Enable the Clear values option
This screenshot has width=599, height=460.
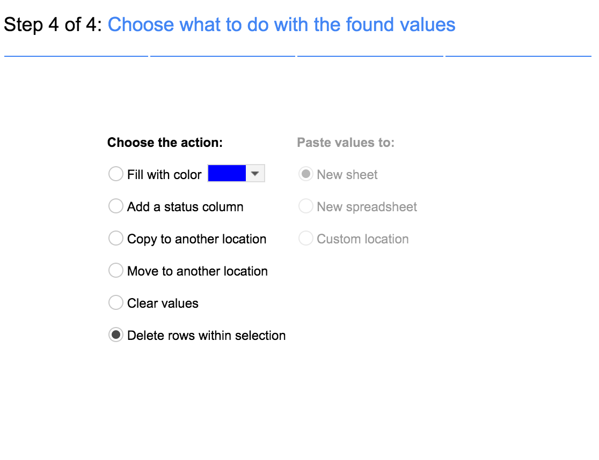click(116, 303)
